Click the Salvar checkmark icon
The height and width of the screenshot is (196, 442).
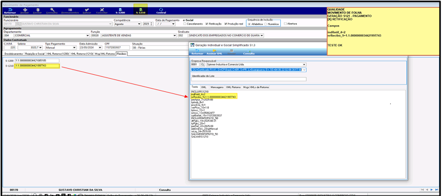(87, 11)
